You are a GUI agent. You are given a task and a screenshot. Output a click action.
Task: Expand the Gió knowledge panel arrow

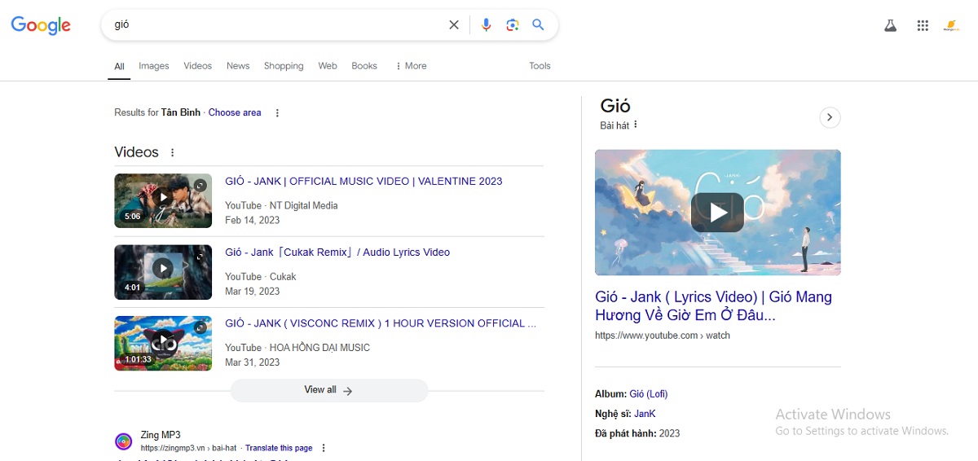[x=830, y=118]
